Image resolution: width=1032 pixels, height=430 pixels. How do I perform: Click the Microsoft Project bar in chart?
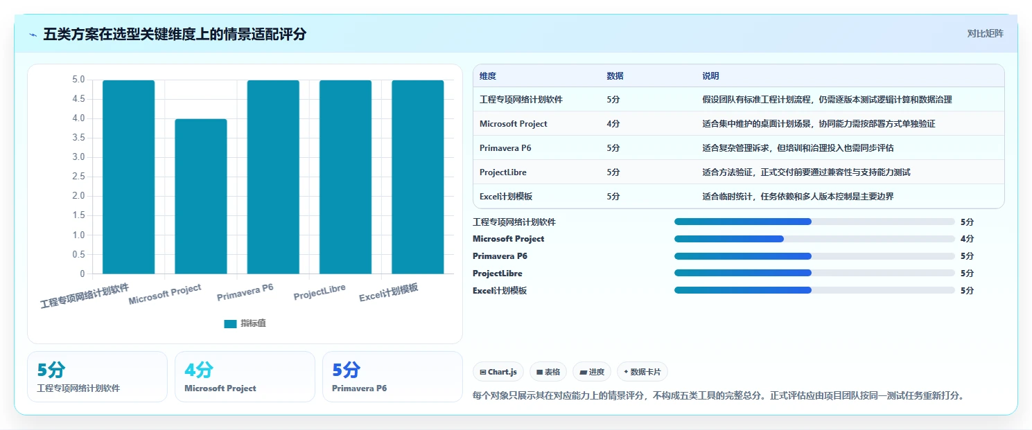201,196
